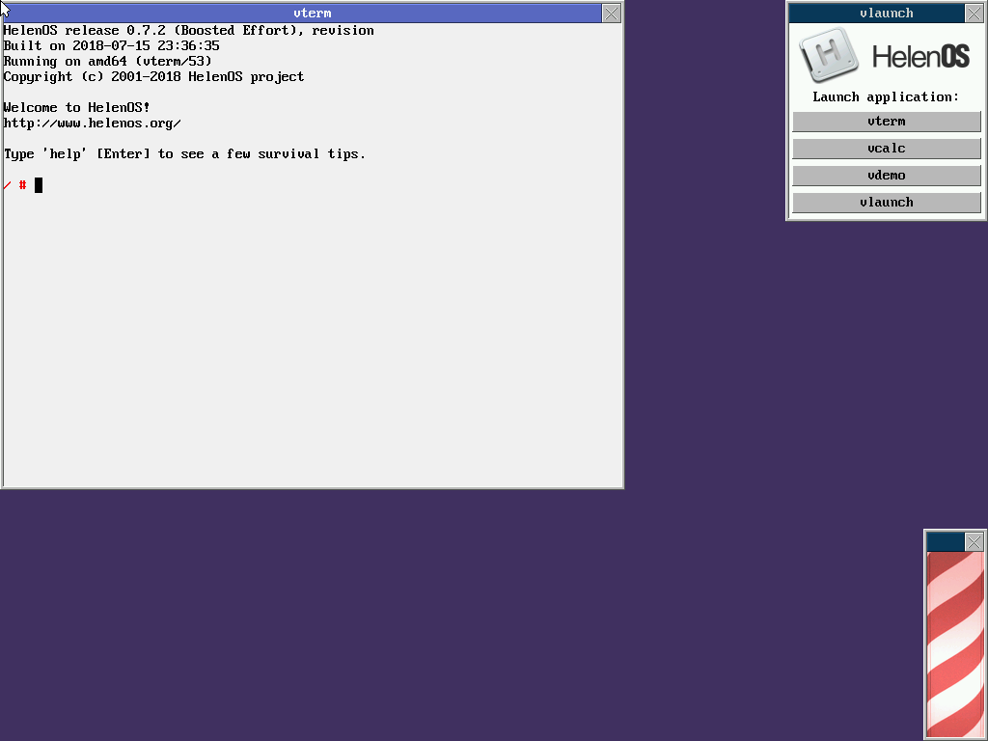Start the vdemo application
The width and height of the screenshot is (988, 741).
(x=887, y=176)
